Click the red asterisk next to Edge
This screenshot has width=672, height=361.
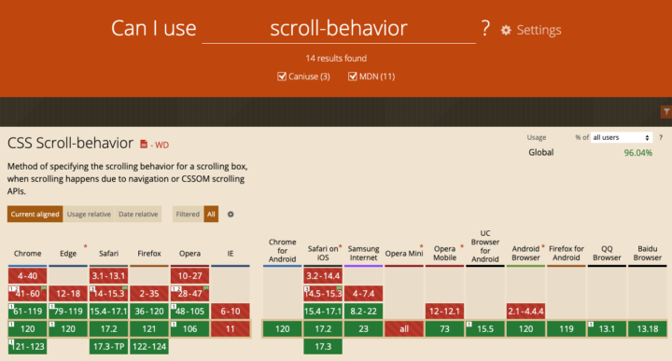[85, 246]
